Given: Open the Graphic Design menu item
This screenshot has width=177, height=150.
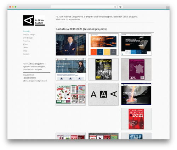Looking at the screenshot, I should pyautogui.click(x=29, y=34).
